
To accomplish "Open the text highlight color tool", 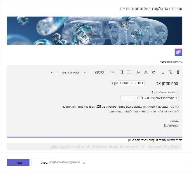I will (153, 72).
